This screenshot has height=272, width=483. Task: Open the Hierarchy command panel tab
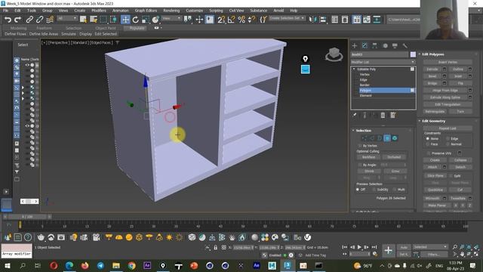pyautogui.click(x=374, y=45)
